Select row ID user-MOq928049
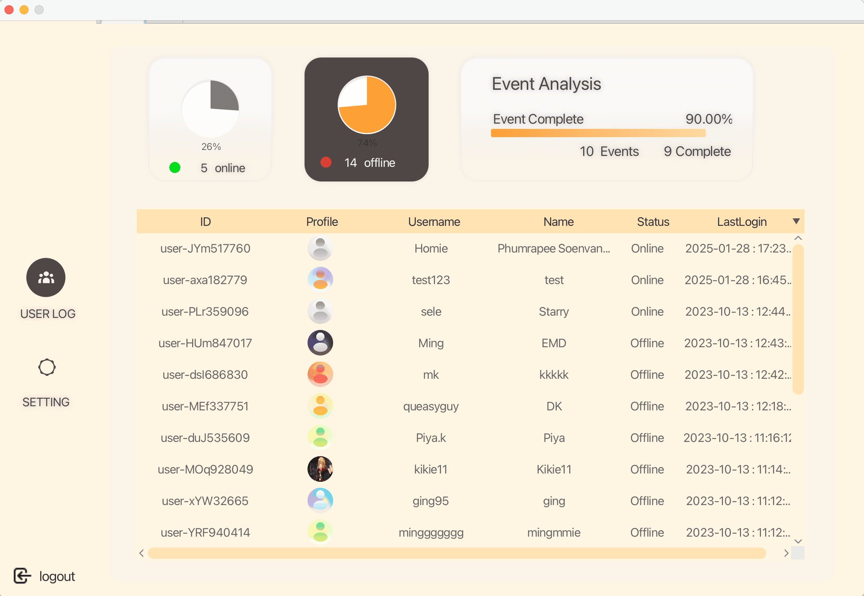The image size is (864, 596). [x=205, y=469]
